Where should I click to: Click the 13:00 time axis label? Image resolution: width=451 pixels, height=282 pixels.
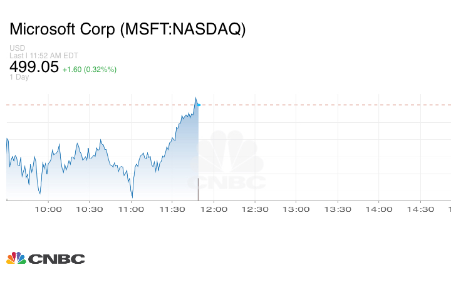click(296, 209)
